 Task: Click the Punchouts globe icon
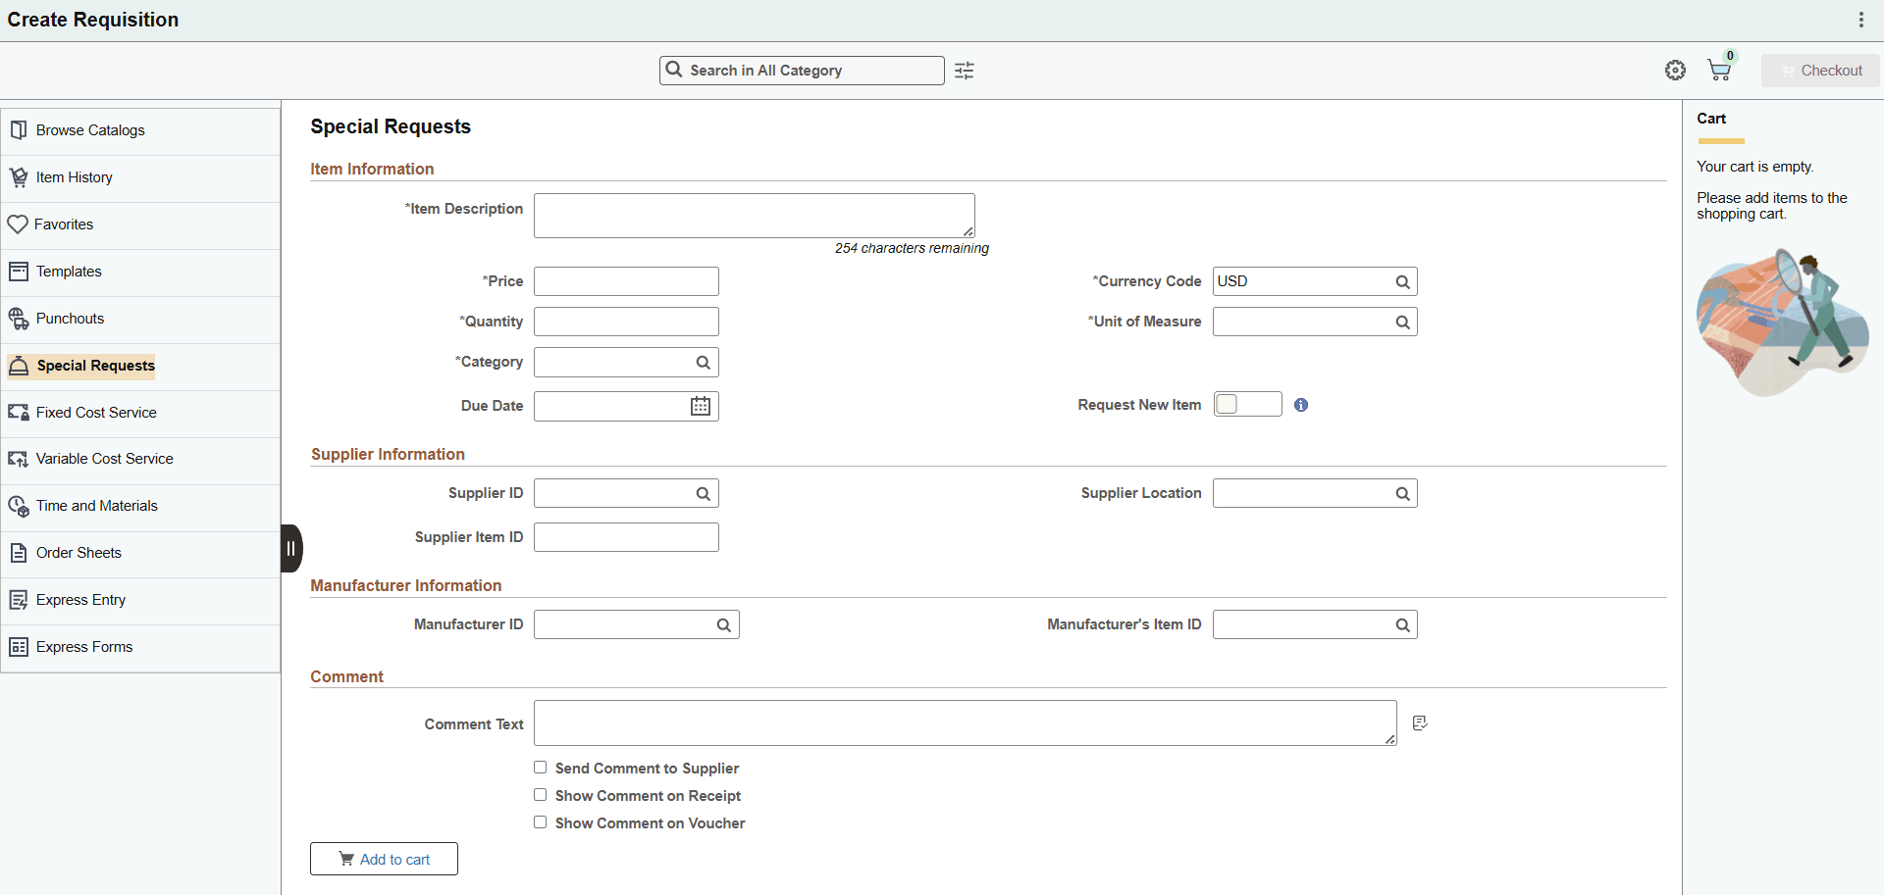[19, 319]
